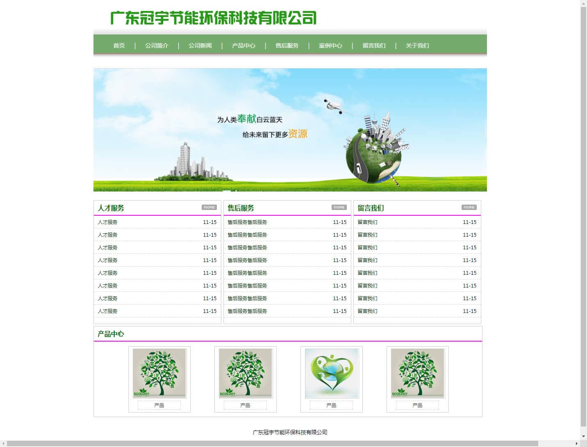The width and height of the screenshot is (587, 447).
Task: Click the MORE button in 人才服务 panel
Action: pyautogui.click(x=209, y=208)
